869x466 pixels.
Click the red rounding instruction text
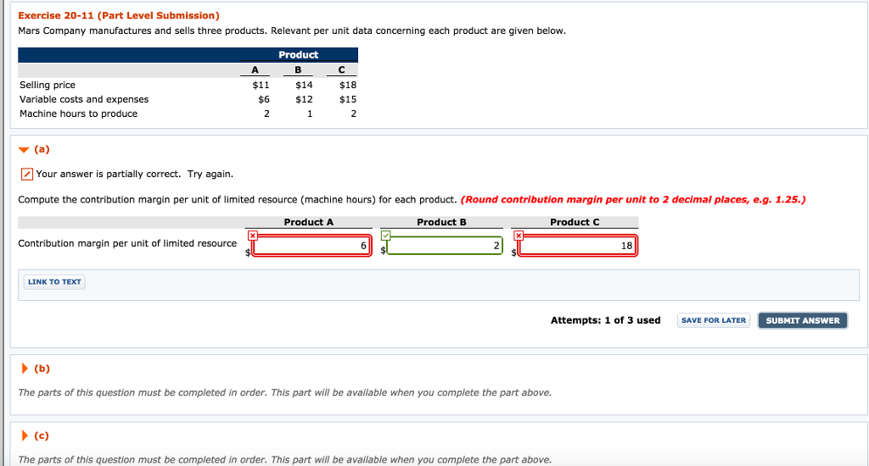click(x=633, y=200)
